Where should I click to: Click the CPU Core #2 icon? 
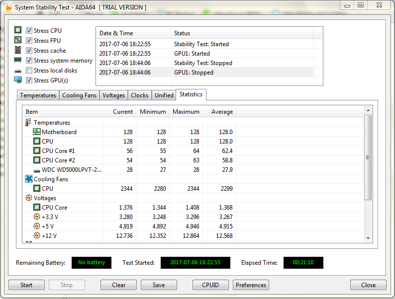pyautogui.click(x=37, y=160)
